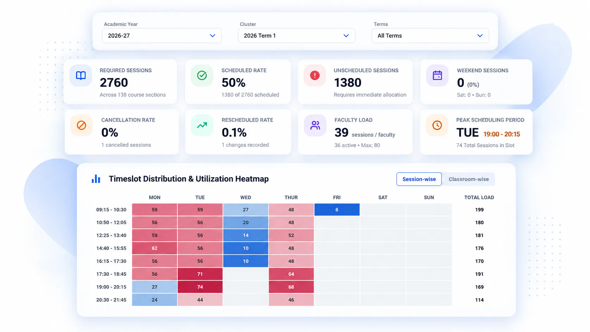Click Wednesday 10:50 cell showing 20

(246, 222)
